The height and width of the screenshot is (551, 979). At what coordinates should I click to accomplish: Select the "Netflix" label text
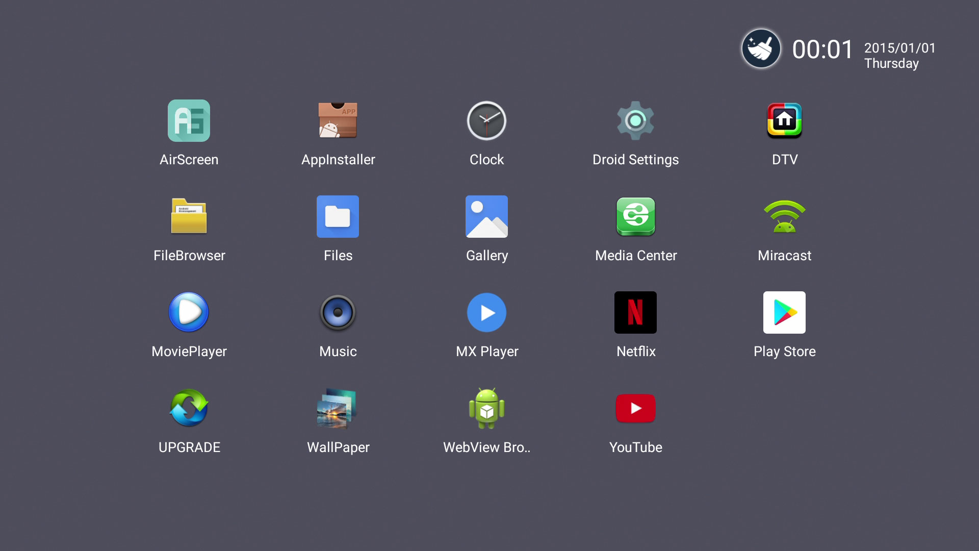[x=636, y=352]
